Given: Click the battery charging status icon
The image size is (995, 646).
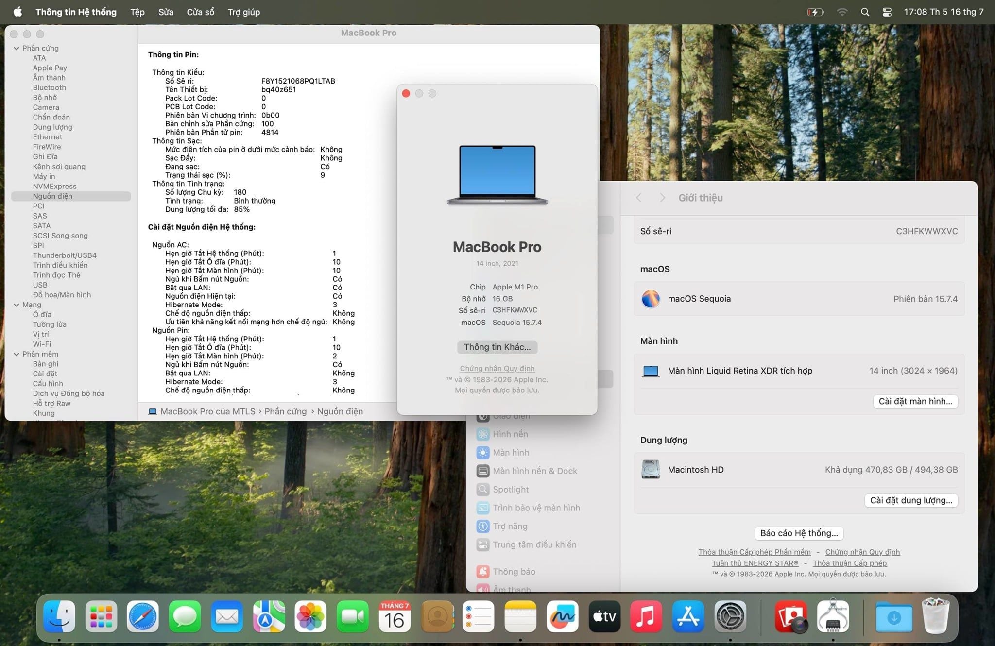Looking at the screenshot, I should click(815, 12).
